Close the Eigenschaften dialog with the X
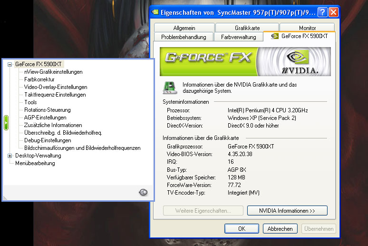 [x=333, y=12]
